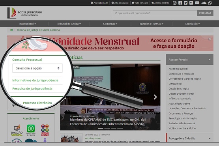The width and height of the screenshot is (219, 146).
Task: Open the Juizados e Turmas menu
Action: coord(151,24)
